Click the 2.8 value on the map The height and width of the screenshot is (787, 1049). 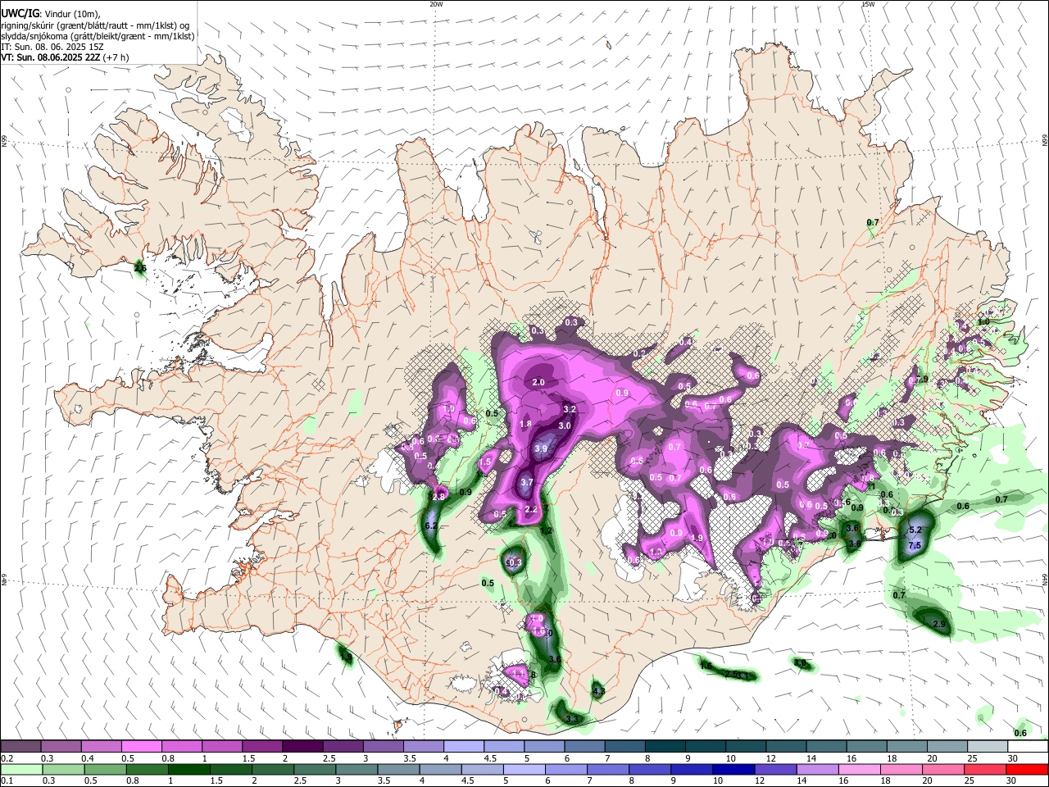(438, 497)
